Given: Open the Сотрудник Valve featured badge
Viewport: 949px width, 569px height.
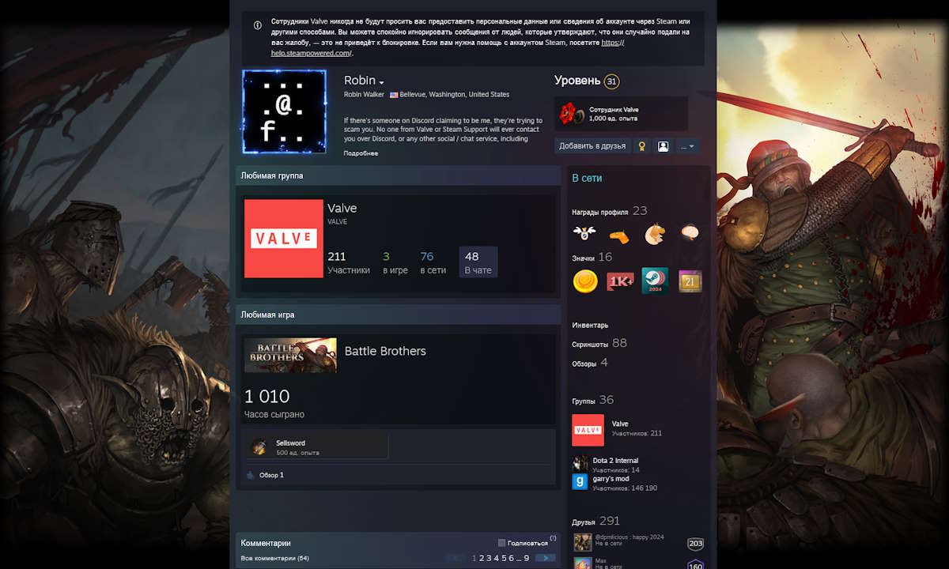Looking at the screenshot, I should (x=621, y=114).
